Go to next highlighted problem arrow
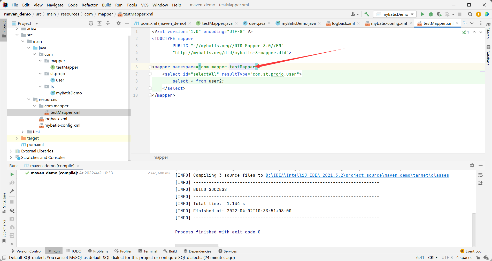Screen dimensions: 492x261 pyautogui.click(x=481, y=32)
